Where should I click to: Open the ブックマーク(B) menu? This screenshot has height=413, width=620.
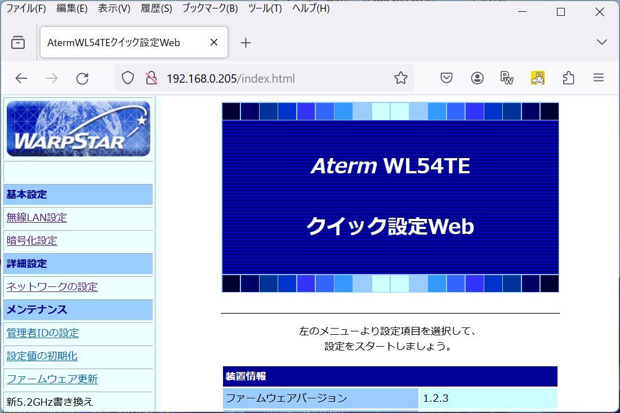[x=210, y=8]
